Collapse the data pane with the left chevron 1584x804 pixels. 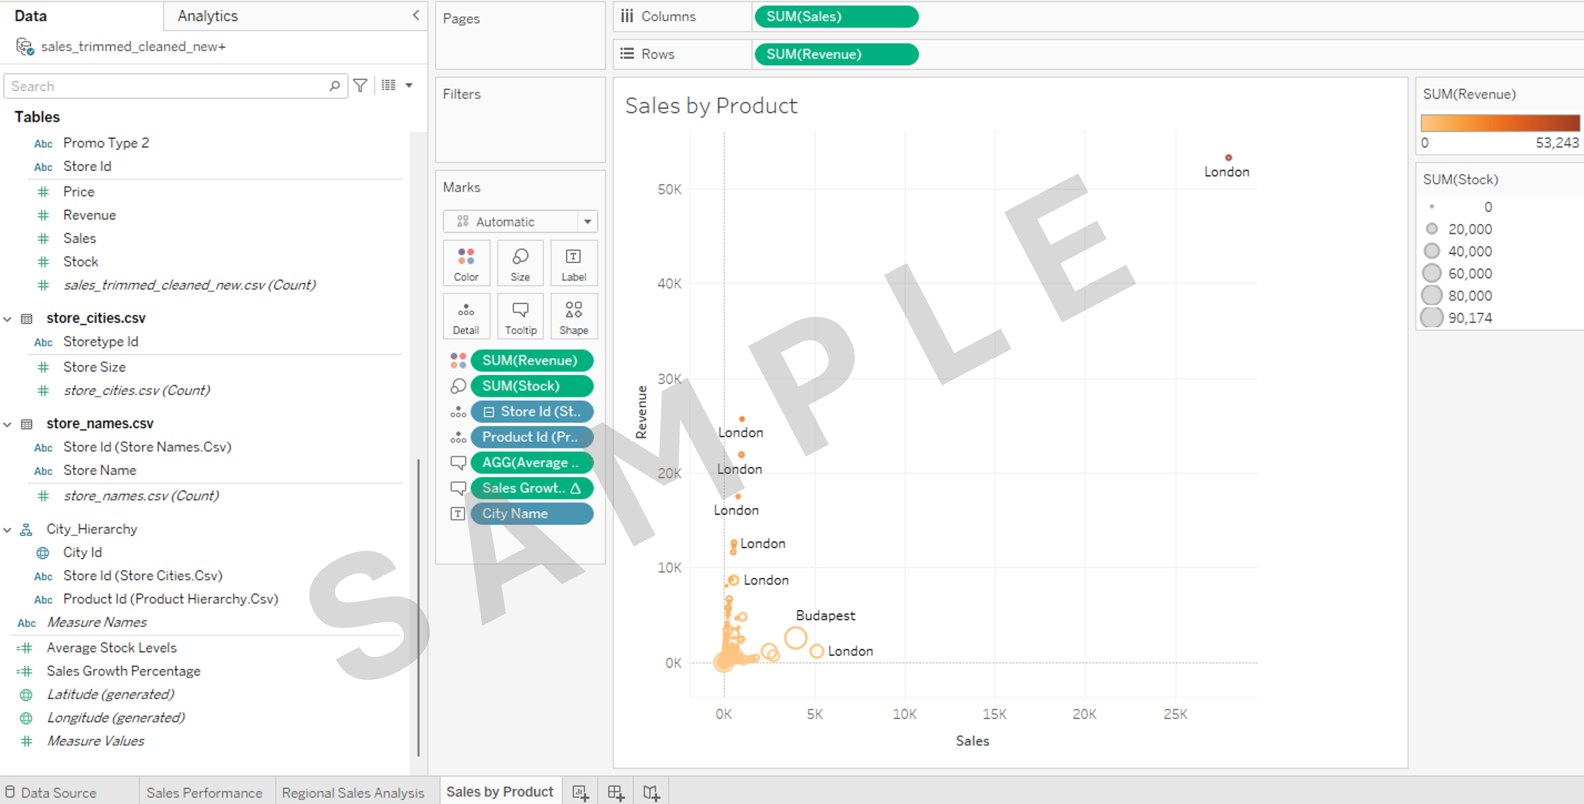point(417,15)
